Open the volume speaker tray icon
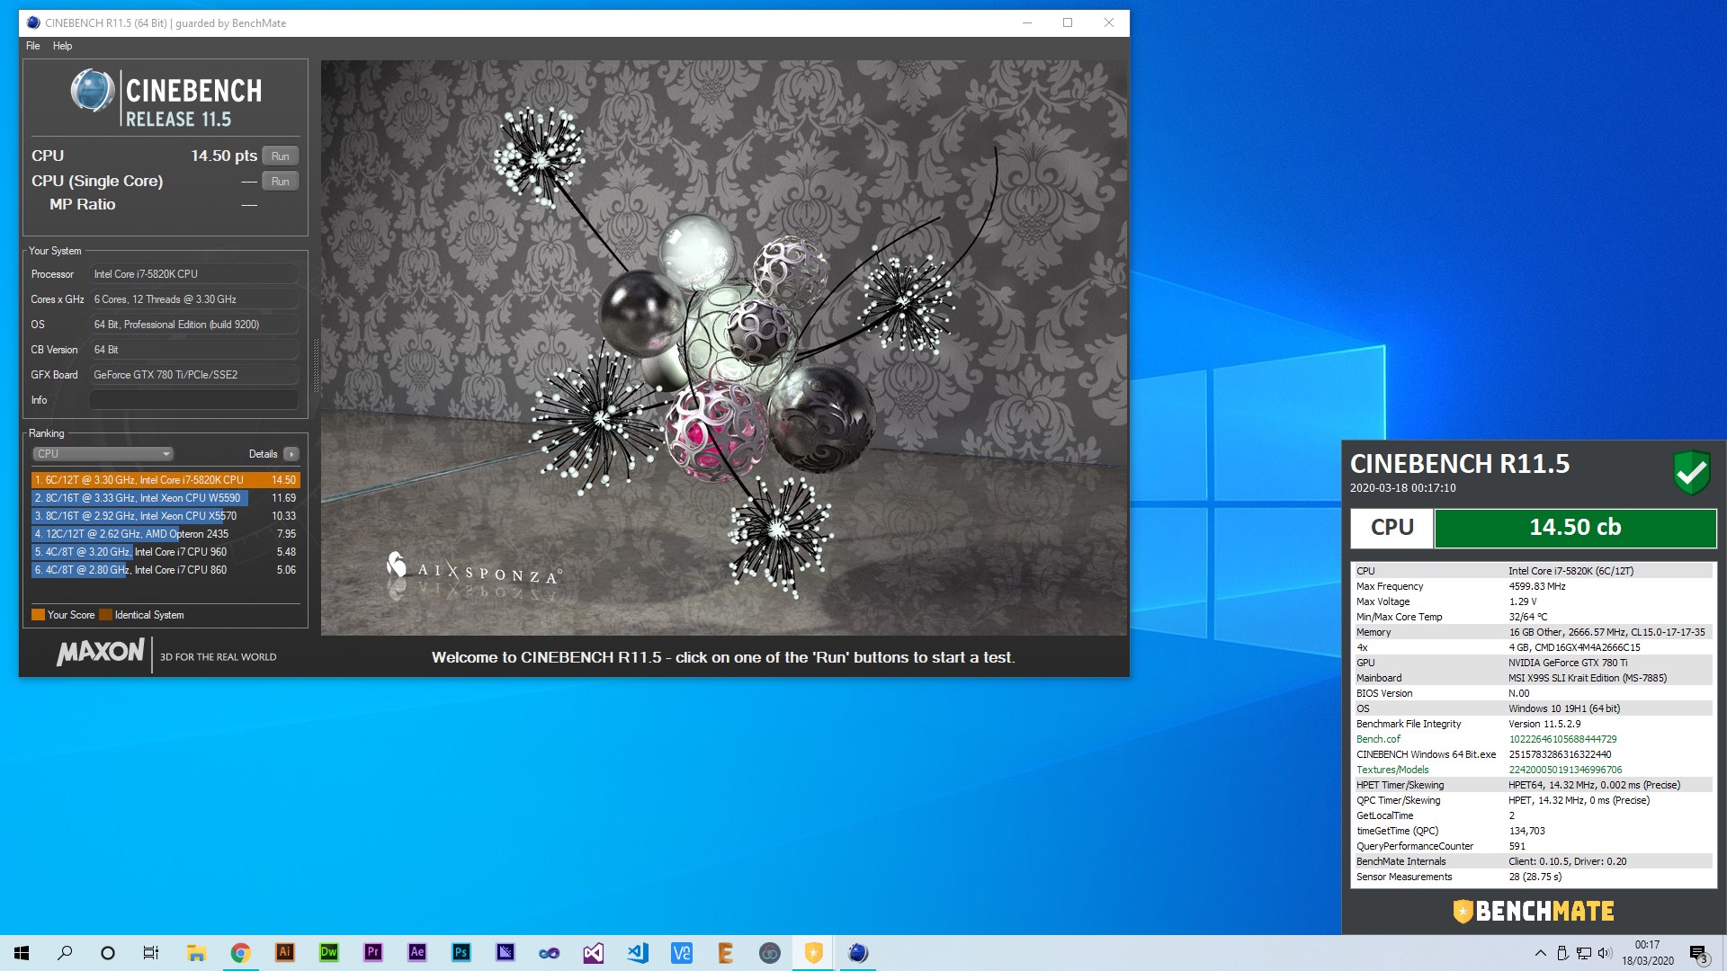This screenshot has width=1727, height=971. [1606, 953]
